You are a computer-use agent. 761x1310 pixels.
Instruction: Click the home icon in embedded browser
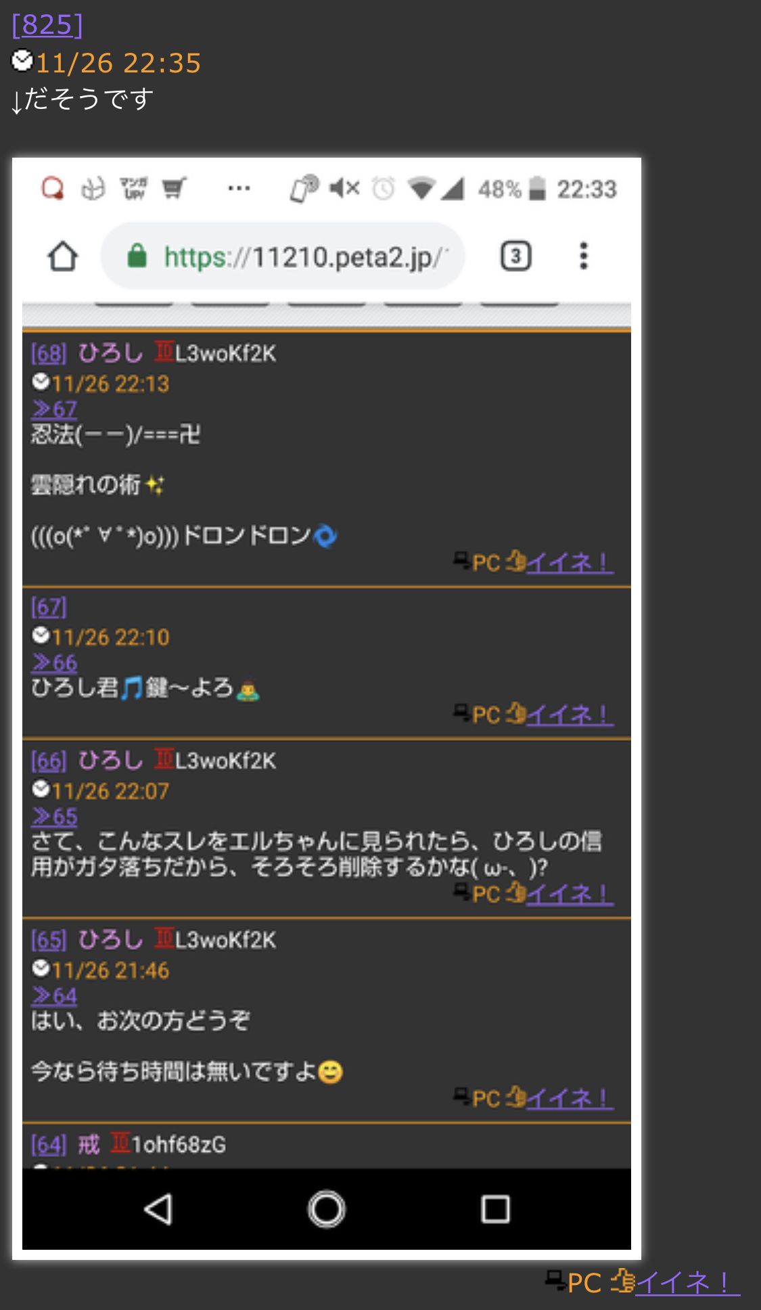click(63, 257)
